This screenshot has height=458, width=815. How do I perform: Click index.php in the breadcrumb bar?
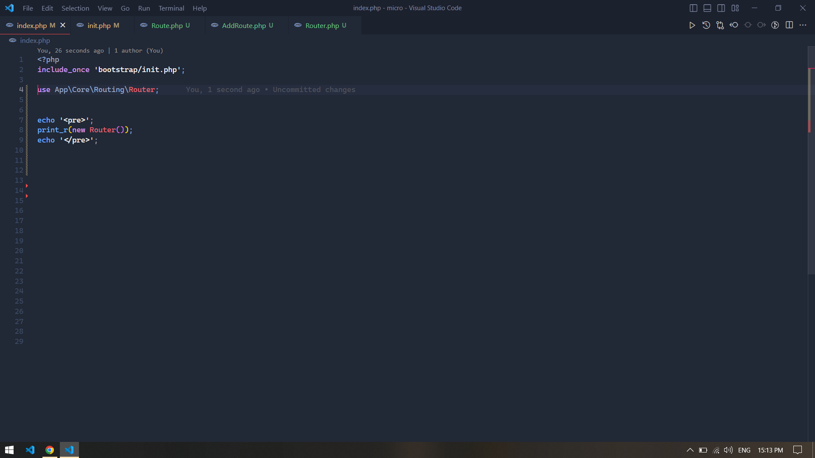pyautogui.click(x=35, y=41)
